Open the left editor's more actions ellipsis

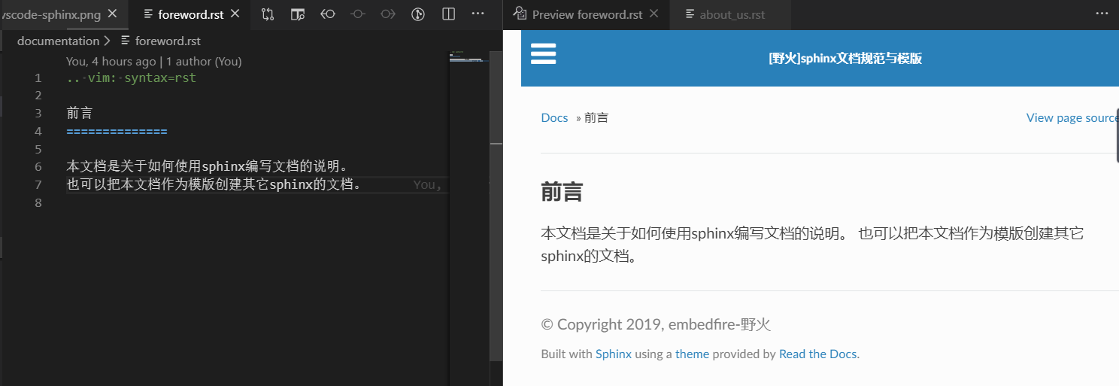478,14
